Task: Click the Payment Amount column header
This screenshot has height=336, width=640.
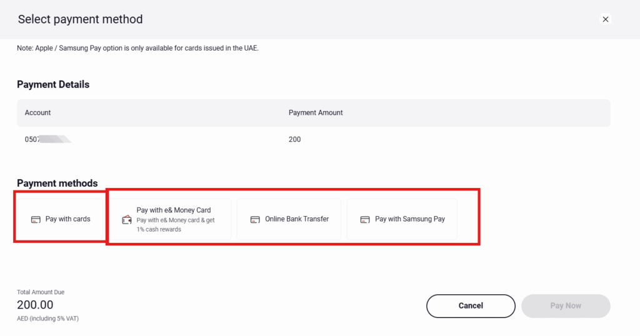Action: pos(316,112)
